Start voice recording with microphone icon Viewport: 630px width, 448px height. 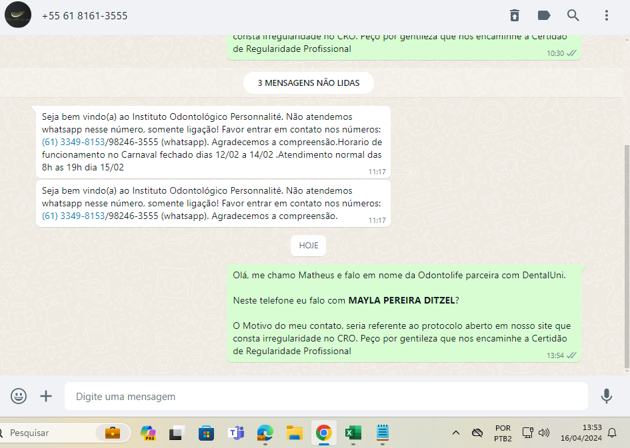coord(606,396)
